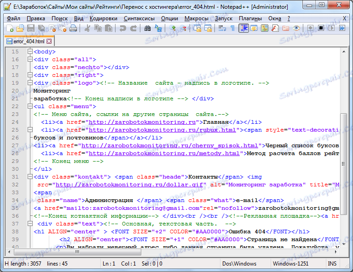
Task: Click the INS mode status bar field
Action: click(332, 263)
